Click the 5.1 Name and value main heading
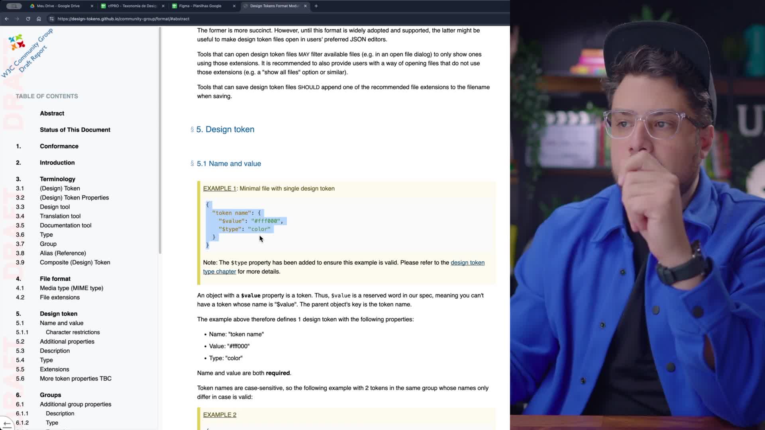Image resolution: width=765 pixels, height=430 pixels. [229, 164]
